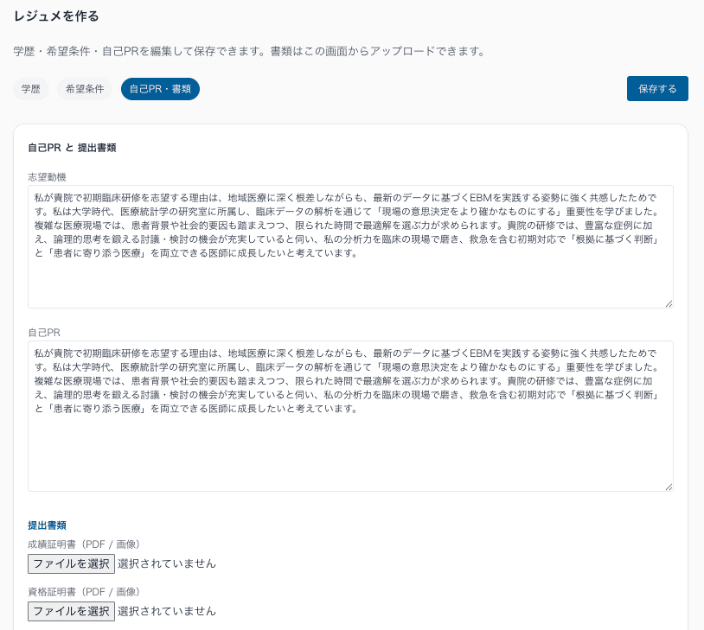Screen dimensions: 704x630
Task: Switch to the 学歴 tab
Action: point(30,88)
